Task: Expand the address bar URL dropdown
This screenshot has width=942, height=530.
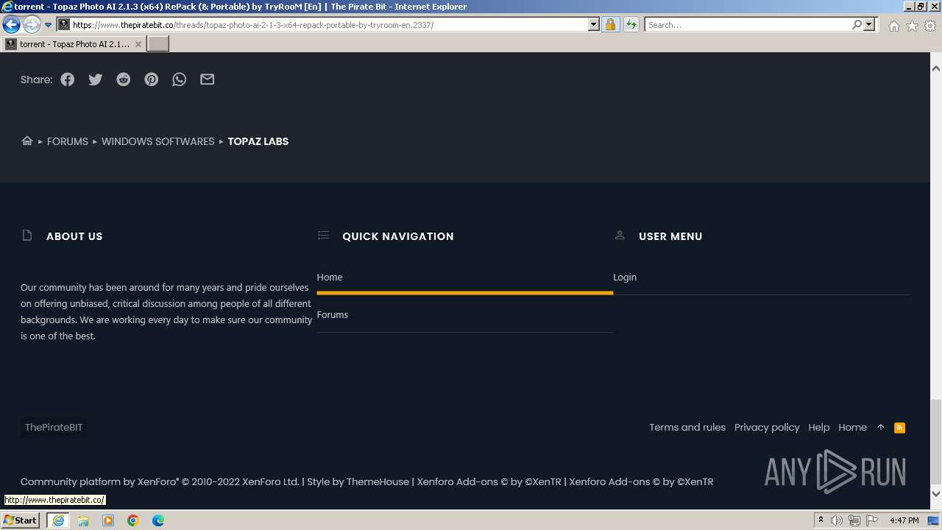Action: click(x=594, y=25)
